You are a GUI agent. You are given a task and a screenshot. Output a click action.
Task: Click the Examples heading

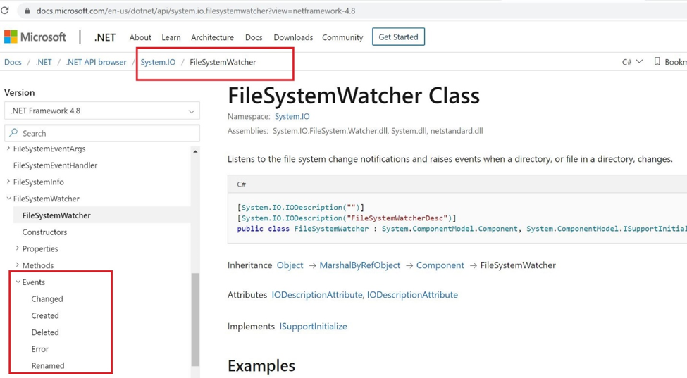tap(261, 366)
